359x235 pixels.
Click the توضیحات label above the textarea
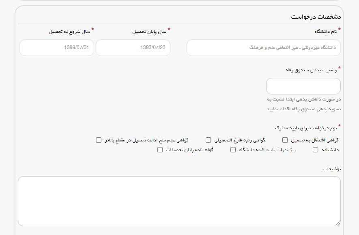(332, 169)
